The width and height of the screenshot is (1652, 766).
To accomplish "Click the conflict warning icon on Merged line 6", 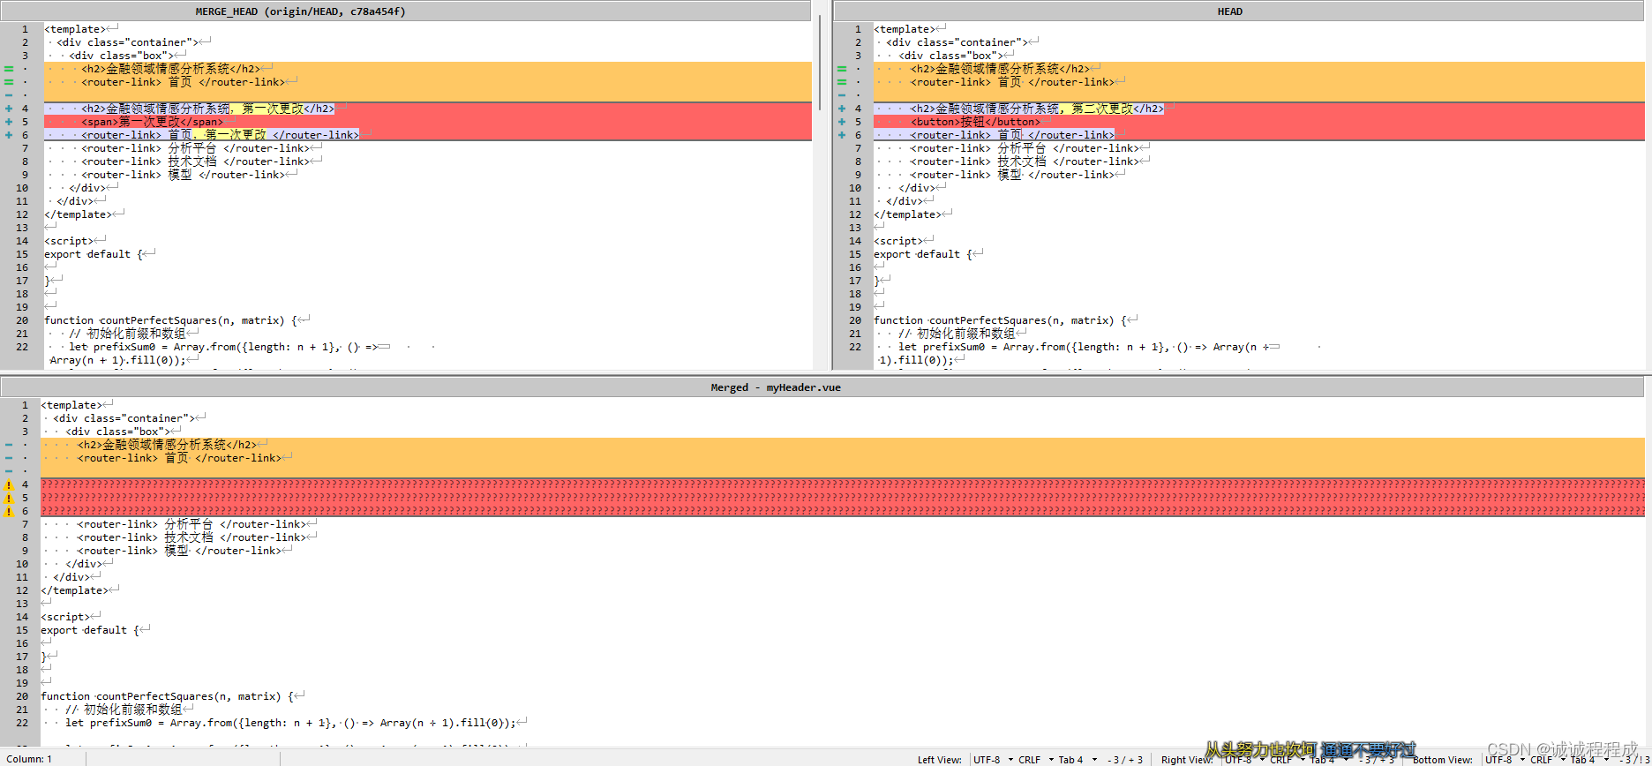I will [x=9, y=511].
